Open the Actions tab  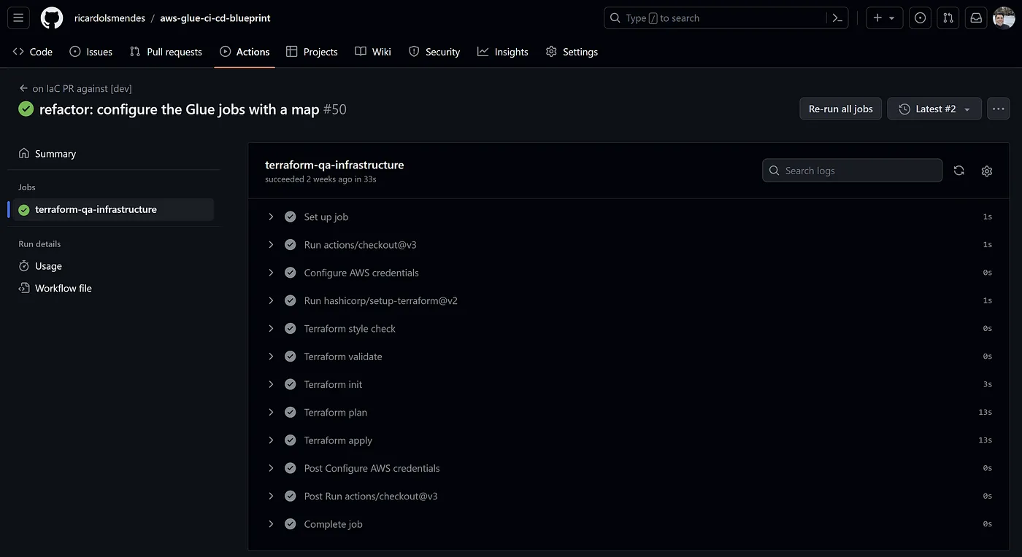245,52
